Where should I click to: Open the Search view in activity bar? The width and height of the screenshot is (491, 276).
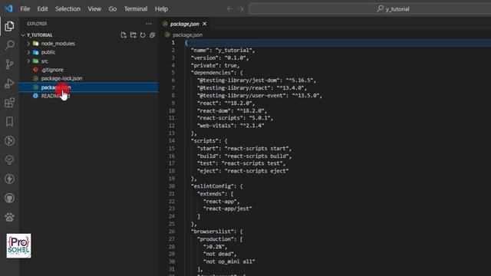(x=9, y=45)
